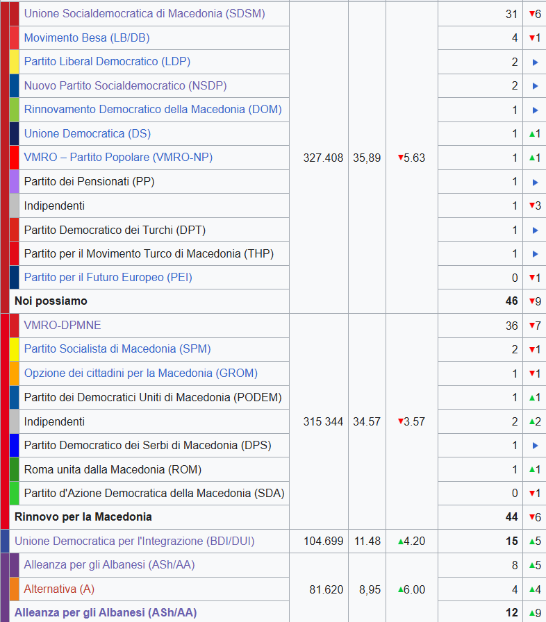Viewport: 546px width, 622px height.
Task: Click blue arrow in Partito Liberal Democratico row
Action: tap(535, 62)
